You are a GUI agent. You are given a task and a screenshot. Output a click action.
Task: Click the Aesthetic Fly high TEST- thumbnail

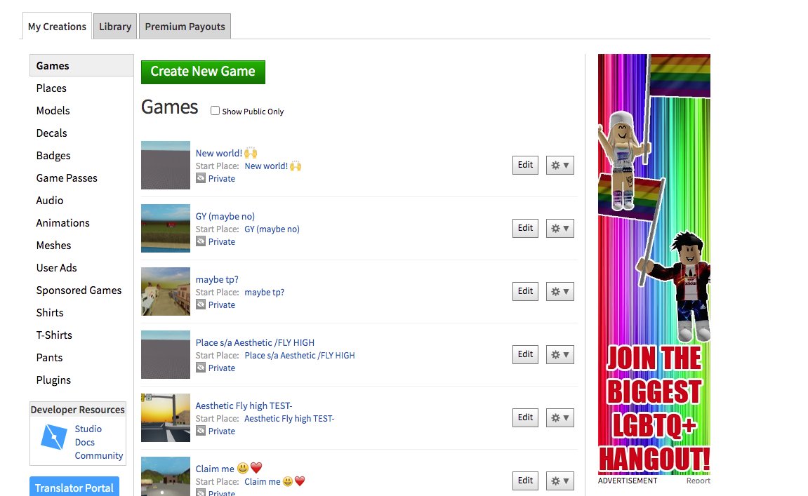click(x=166, y=417)
